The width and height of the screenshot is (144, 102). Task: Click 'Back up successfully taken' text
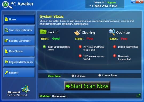point(59,48)
